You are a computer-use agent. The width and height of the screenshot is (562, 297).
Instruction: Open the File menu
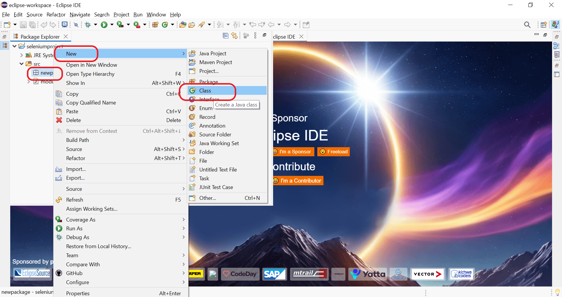(x=6, y=15)
